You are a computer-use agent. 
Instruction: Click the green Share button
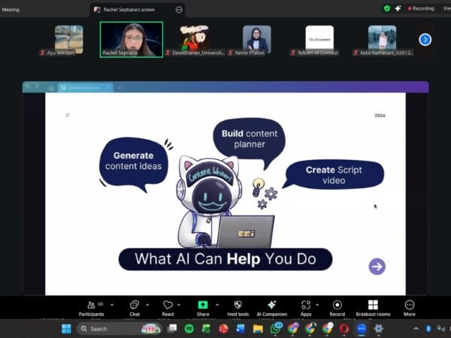(203, 309)
